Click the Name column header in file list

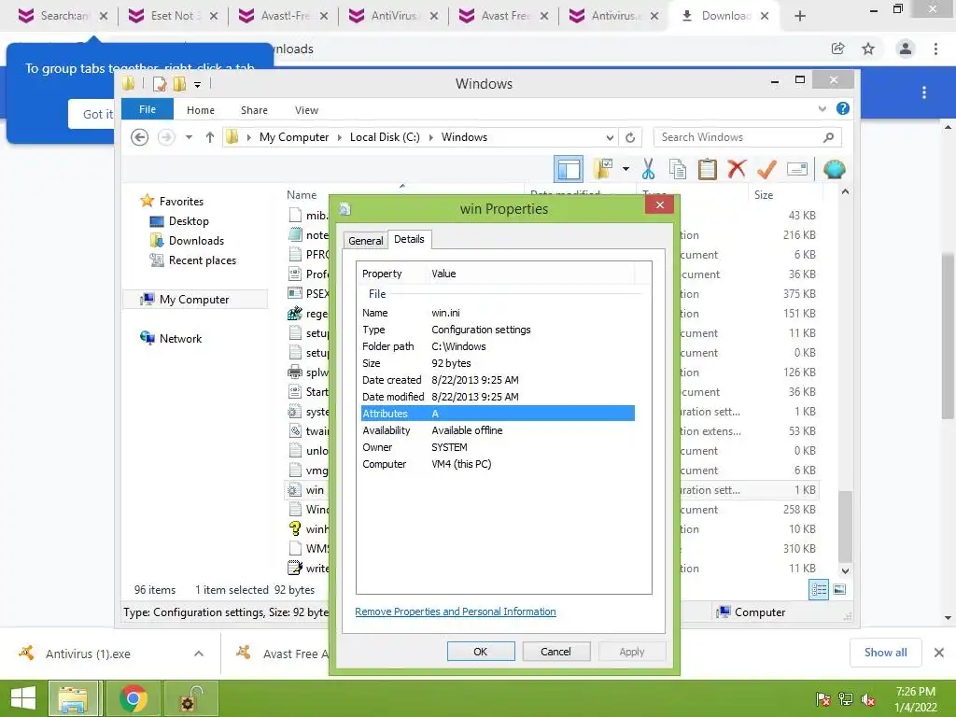pyautogui.click(x=302, y=195)
